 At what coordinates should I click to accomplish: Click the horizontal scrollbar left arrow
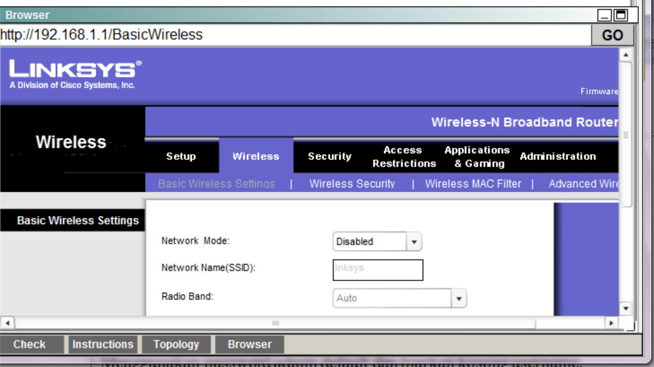(x=7, y=323)
